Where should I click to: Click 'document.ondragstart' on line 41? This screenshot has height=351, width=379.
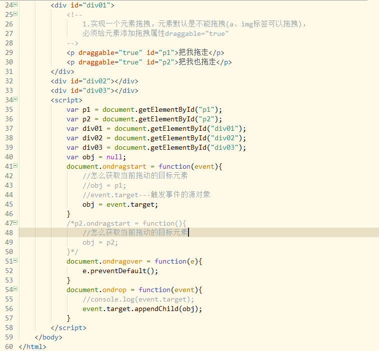click(x=106, y=167)
